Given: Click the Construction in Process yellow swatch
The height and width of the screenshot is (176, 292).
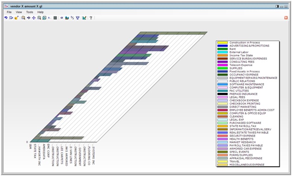Looking at the screenshot, I should tap(223, 43).
